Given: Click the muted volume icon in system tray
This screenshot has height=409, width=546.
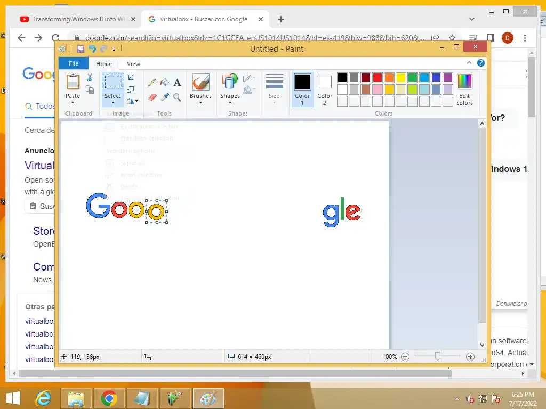Looking at the screenshot, I should click(x=470, y=399).
